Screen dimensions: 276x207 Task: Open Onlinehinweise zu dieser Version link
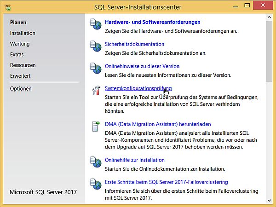pos(142,66)
